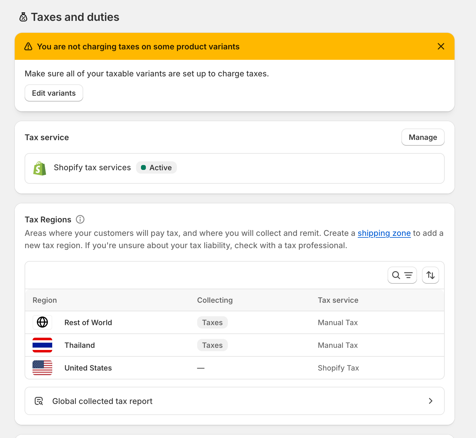Viewport: 476px width, 438px height.
Task: Click the Shopify bag logo icon
Action: pyautogui.click(x=40, y=168)
